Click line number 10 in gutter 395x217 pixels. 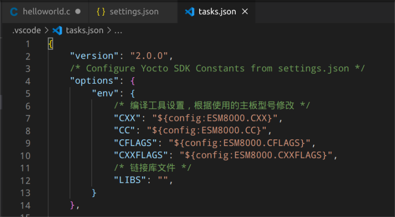[25, 156]
